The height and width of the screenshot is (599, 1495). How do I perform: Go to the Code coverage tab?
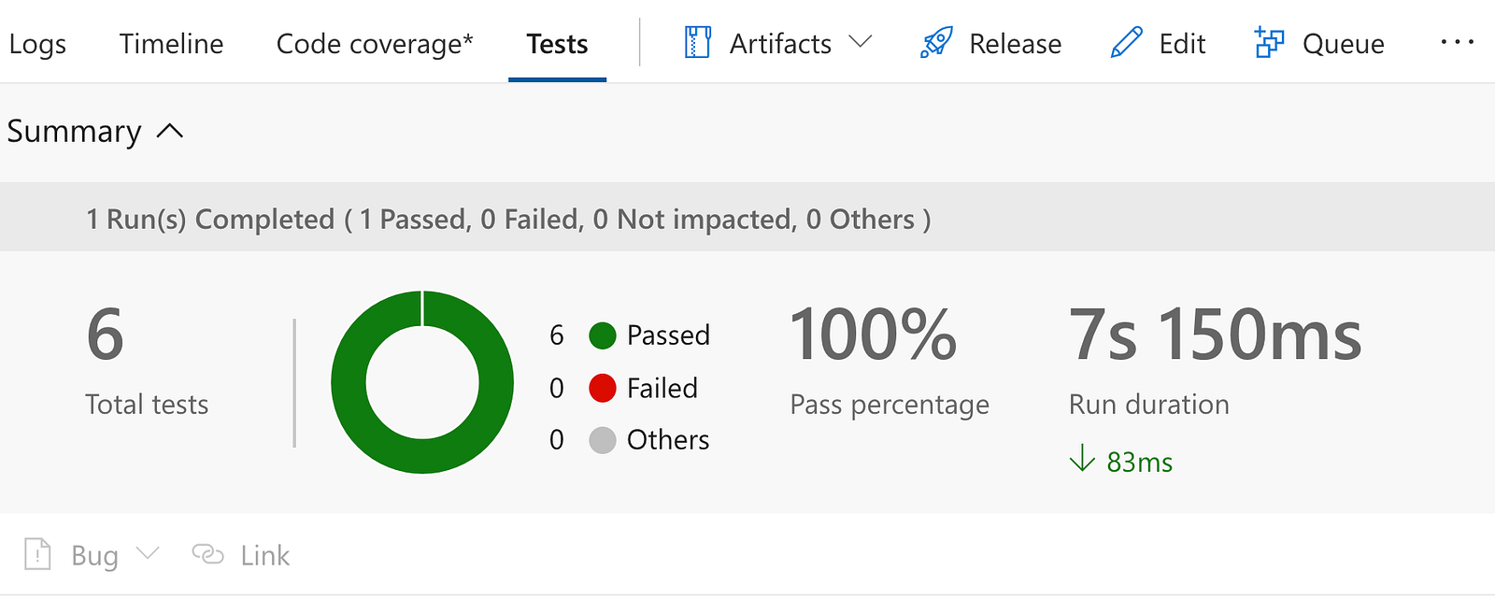tap(375, 44)
